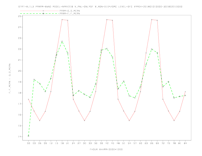Click the x-axis tick label 84
Viewport: 202px width, 156px height.
click(185, 143)
